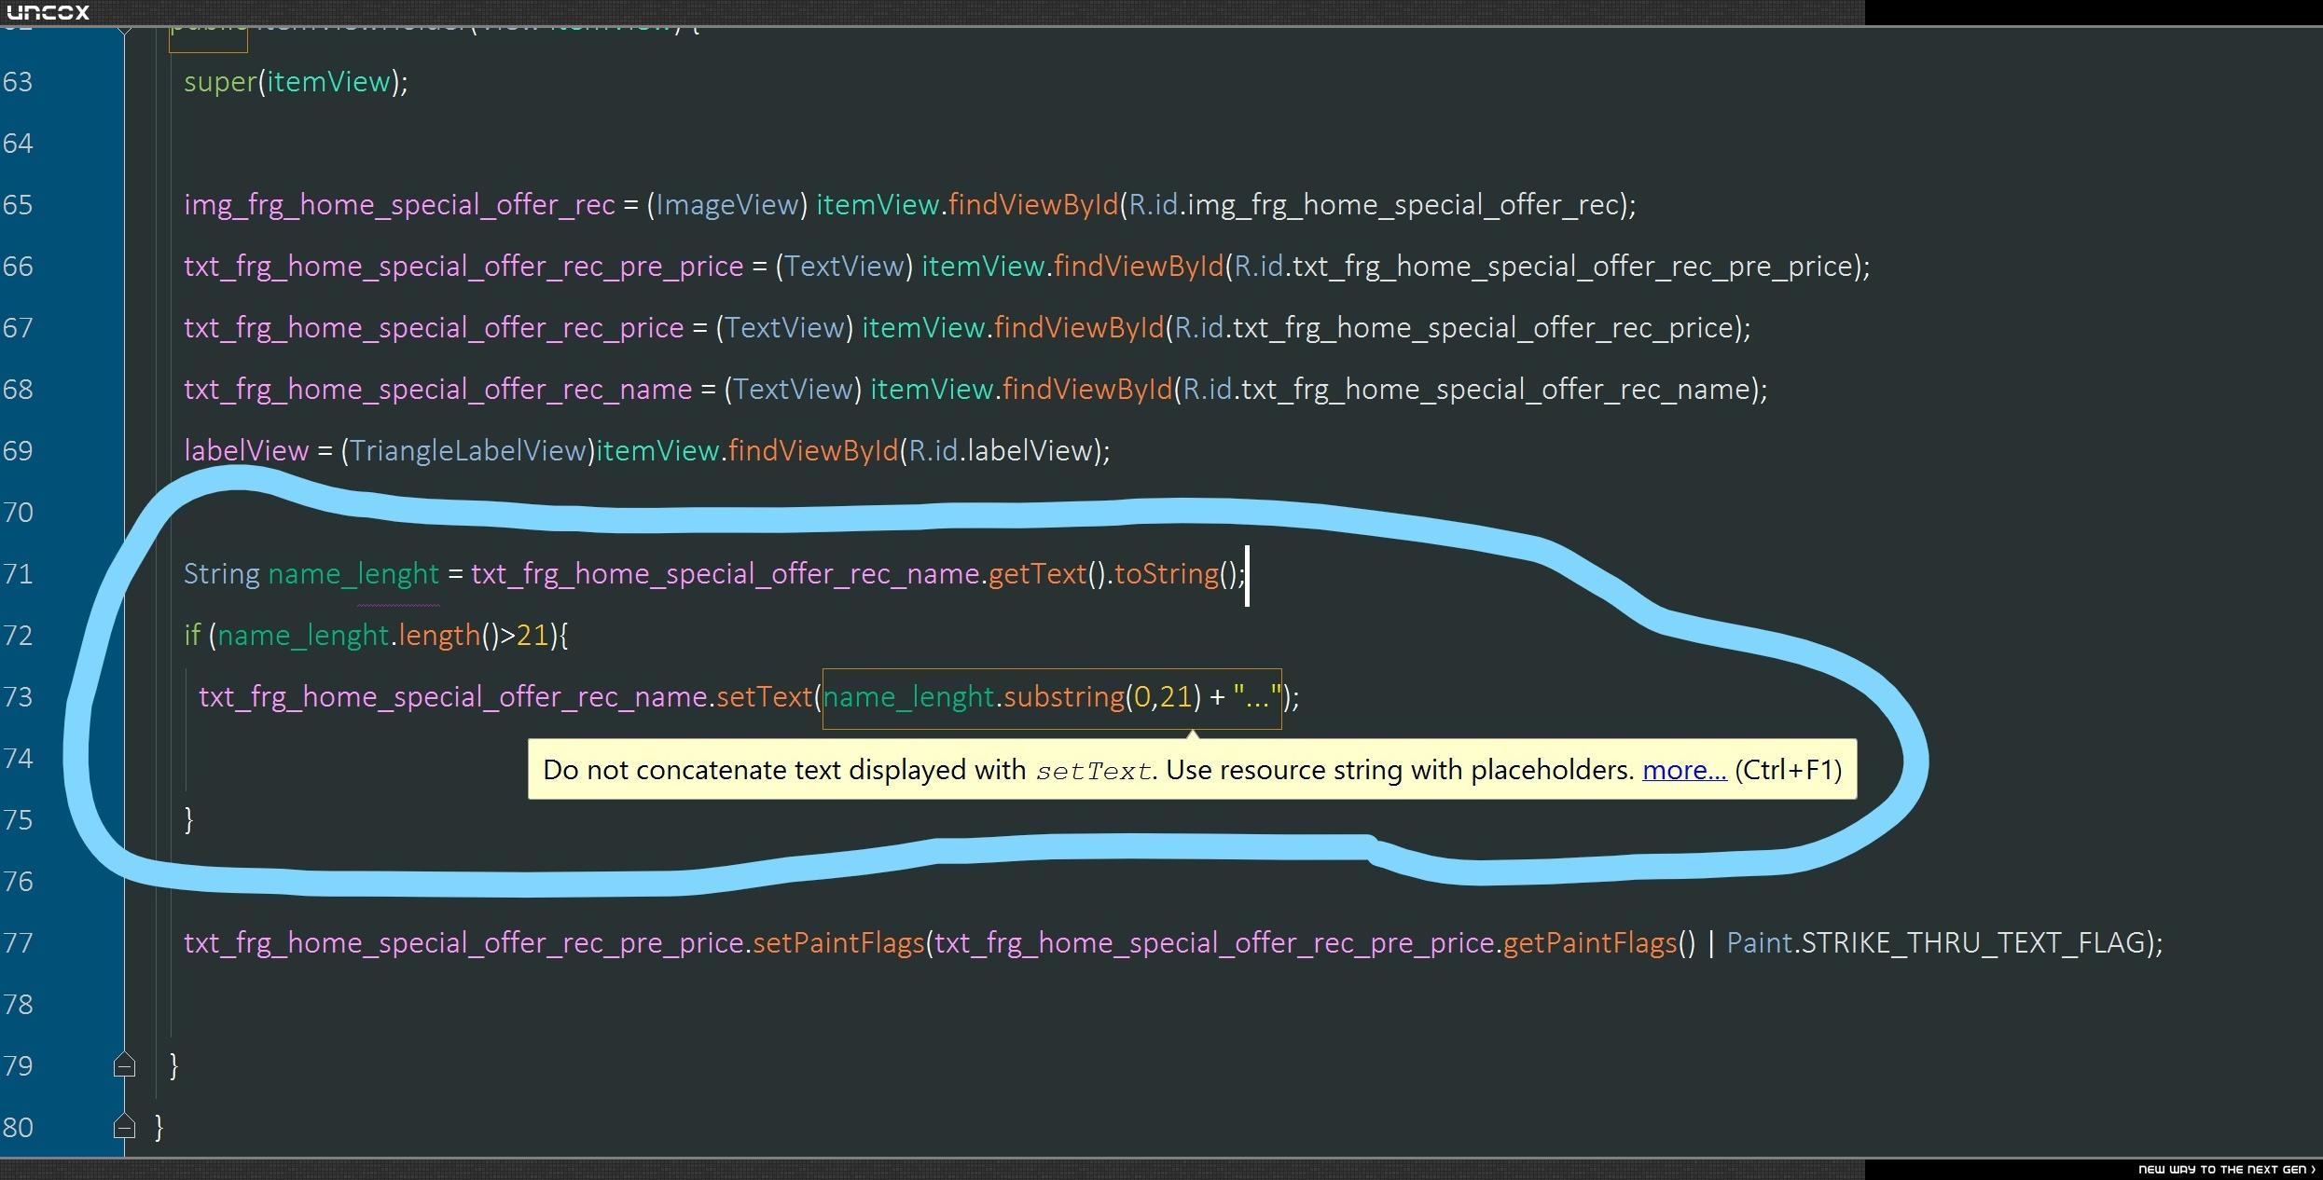Click "itemView" argument inside super call
This screenshot has height=1180, width=2323.
coord(328,82)
